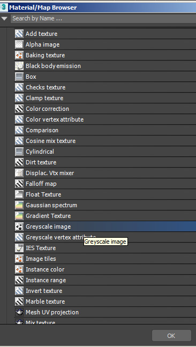196x347 pixels.
Task: Click the Mesh UV projection icon
Action: pyautogui.click(x=19, y=312)
